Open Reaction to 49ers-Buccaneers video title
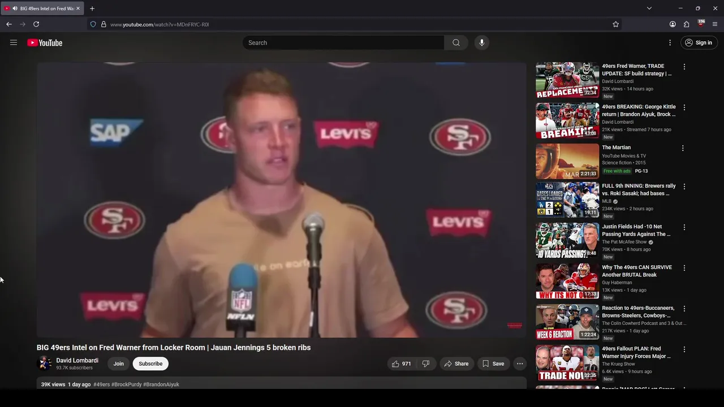Screen dimensions: 724x407 [638, 311]
